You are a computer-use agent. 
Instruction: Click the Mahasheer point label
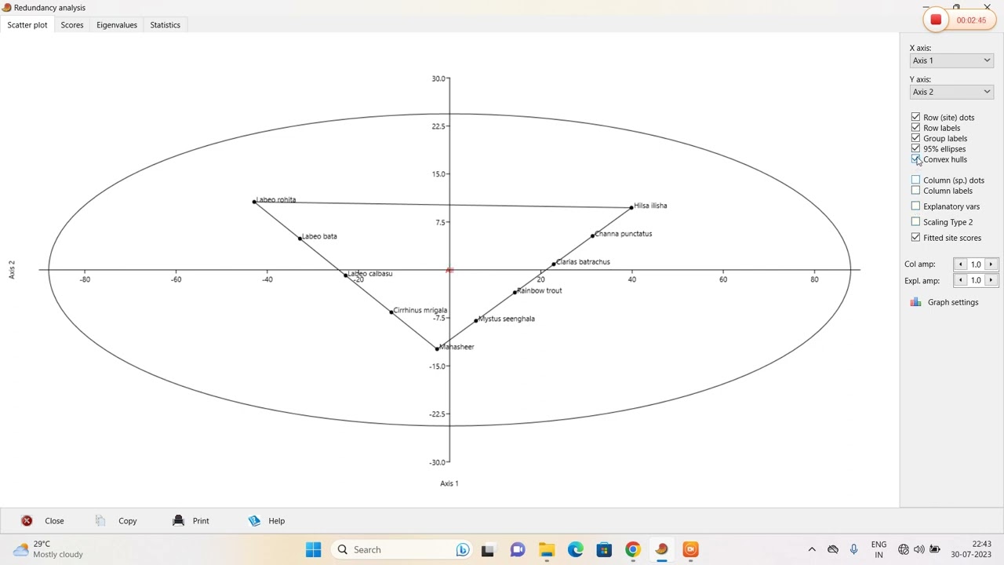pos(457,347)
